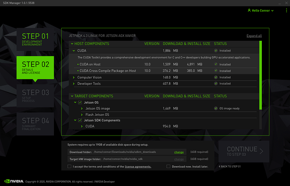Click the JetPack 4.3 Linux for Jetson AGX Xavier title

(102, 36)
